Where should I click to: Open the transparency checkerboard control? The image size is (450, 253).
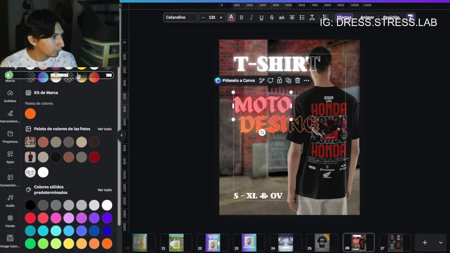[x=325, y=17]
